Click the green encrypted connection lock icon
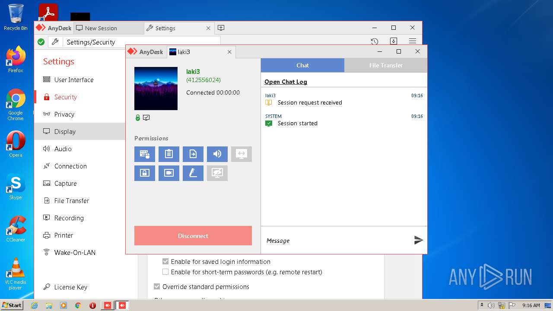This screenshot has width=553, height=311. pyautogui.click(x=138, y=117)
